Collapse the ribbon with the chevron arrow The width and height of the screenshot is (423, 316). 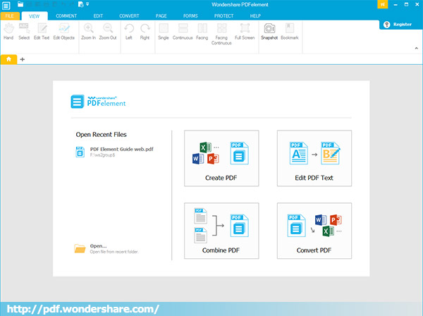[x=416, y=48]
